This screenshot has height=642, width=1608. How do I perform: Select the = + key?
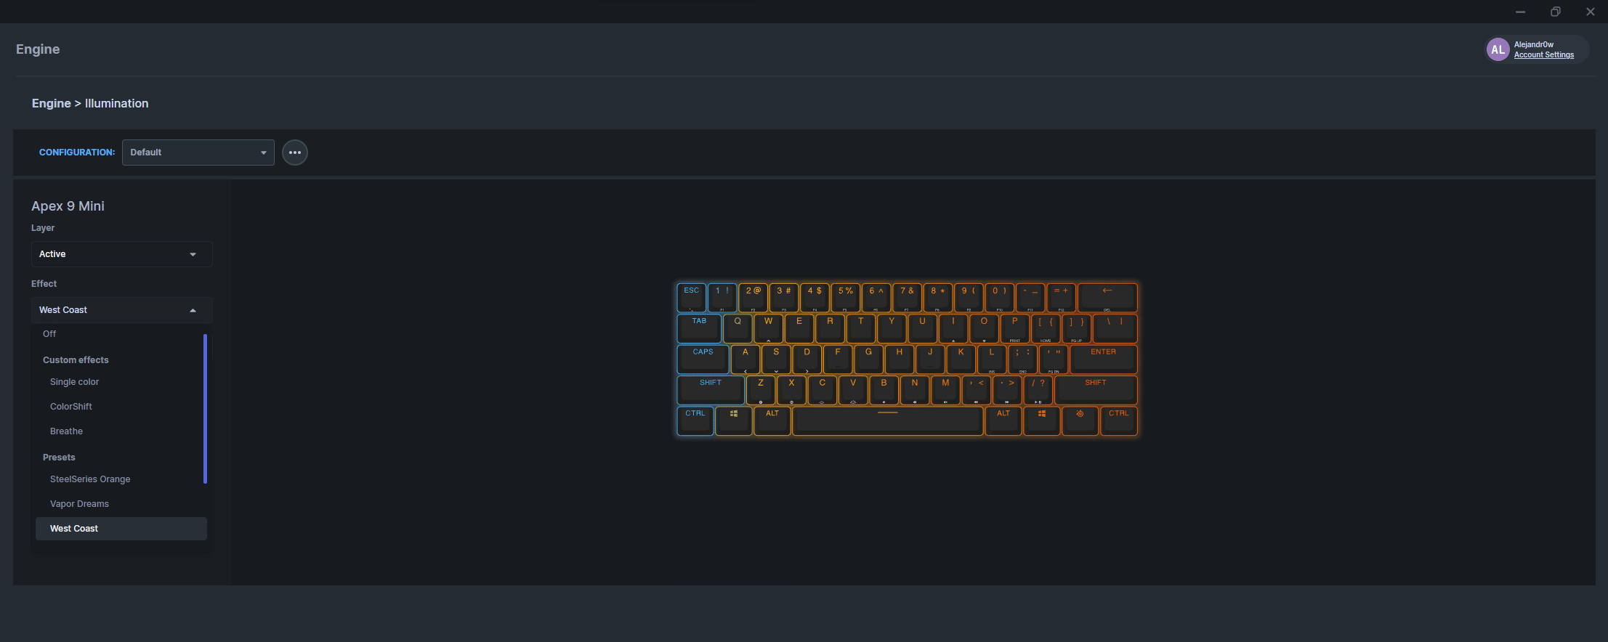pos(1061,297)
